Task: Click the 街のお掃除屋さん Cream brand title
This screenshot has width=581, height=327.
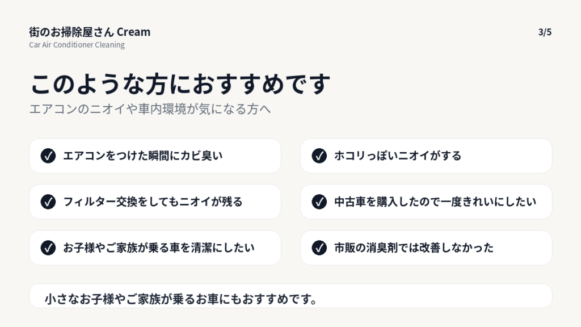Action: click(90, 32)
